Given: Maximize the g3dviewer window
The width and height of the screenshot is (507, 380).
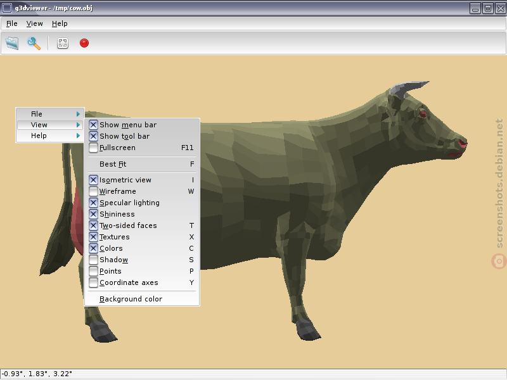Looking at the screenshot, I should pos(488,8).
